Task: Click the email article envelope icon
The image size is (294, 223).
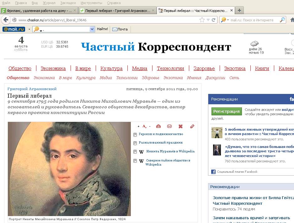Action: (x=169, y=126)
